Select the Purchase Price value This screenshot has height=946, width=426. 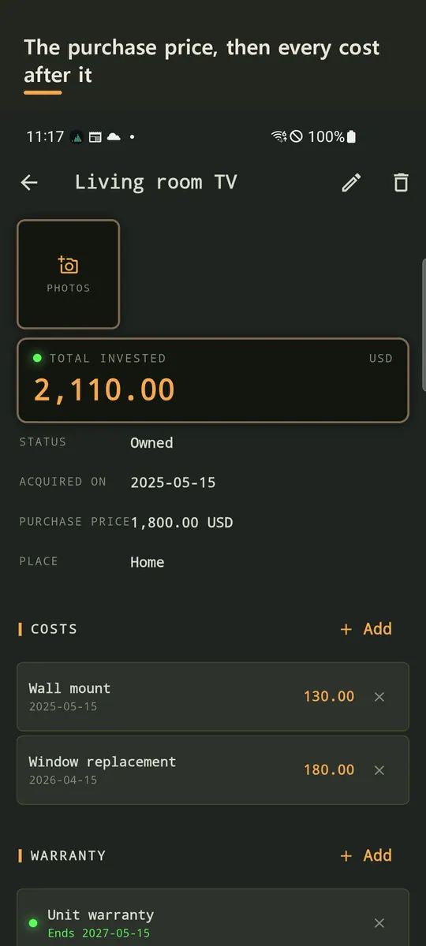point(181,523)
